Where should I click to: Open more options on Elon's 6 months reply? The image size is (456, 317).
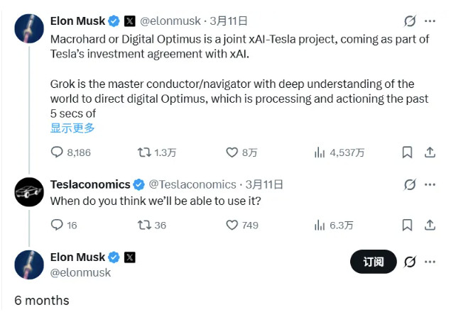click(430, 262)
